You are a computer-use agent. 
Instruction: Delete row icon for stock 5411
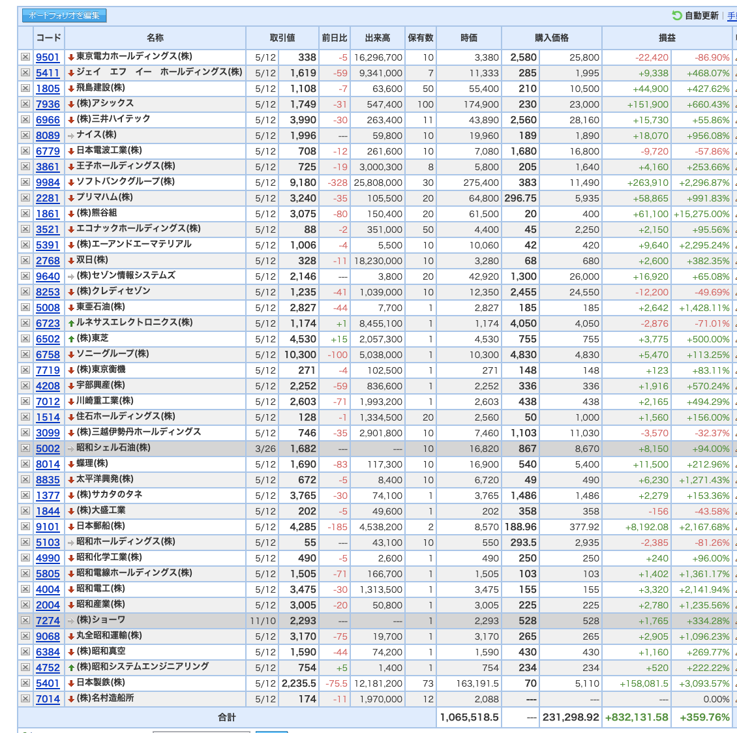pyautogui.click(x=25, y=73)
